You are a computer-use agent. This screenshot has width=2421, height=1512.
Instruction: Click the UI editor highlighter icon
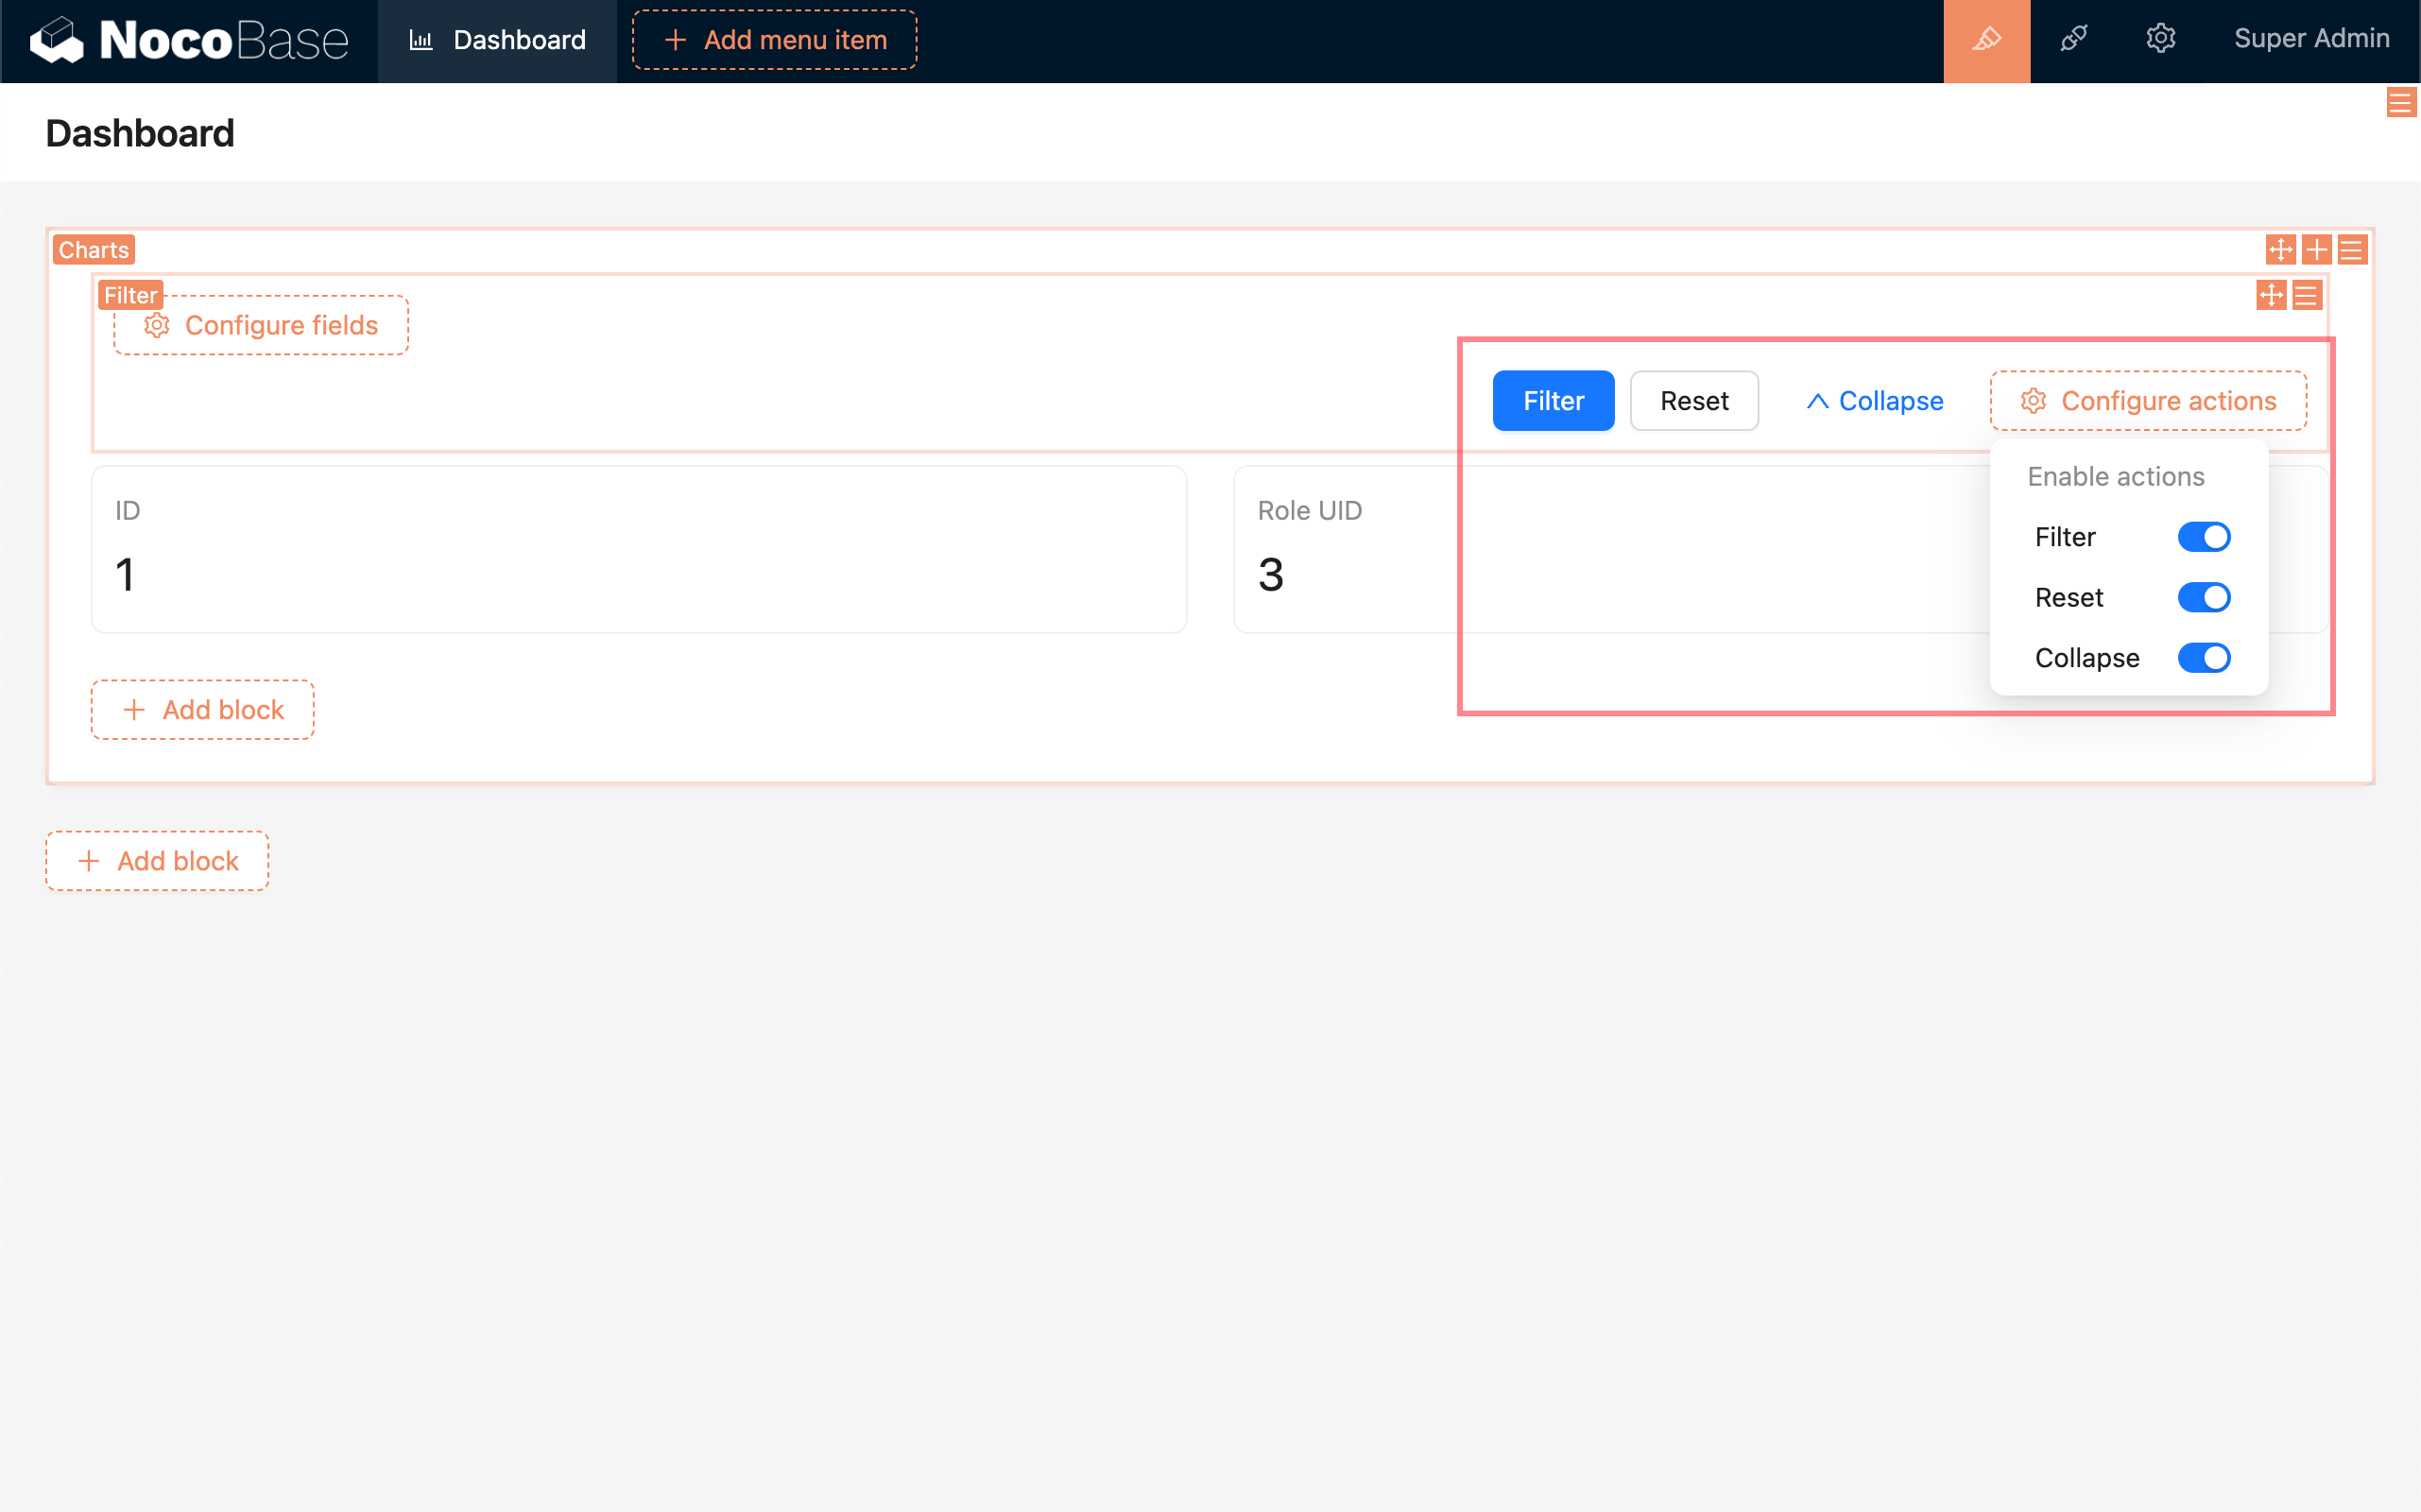[x=1986, y=40]
